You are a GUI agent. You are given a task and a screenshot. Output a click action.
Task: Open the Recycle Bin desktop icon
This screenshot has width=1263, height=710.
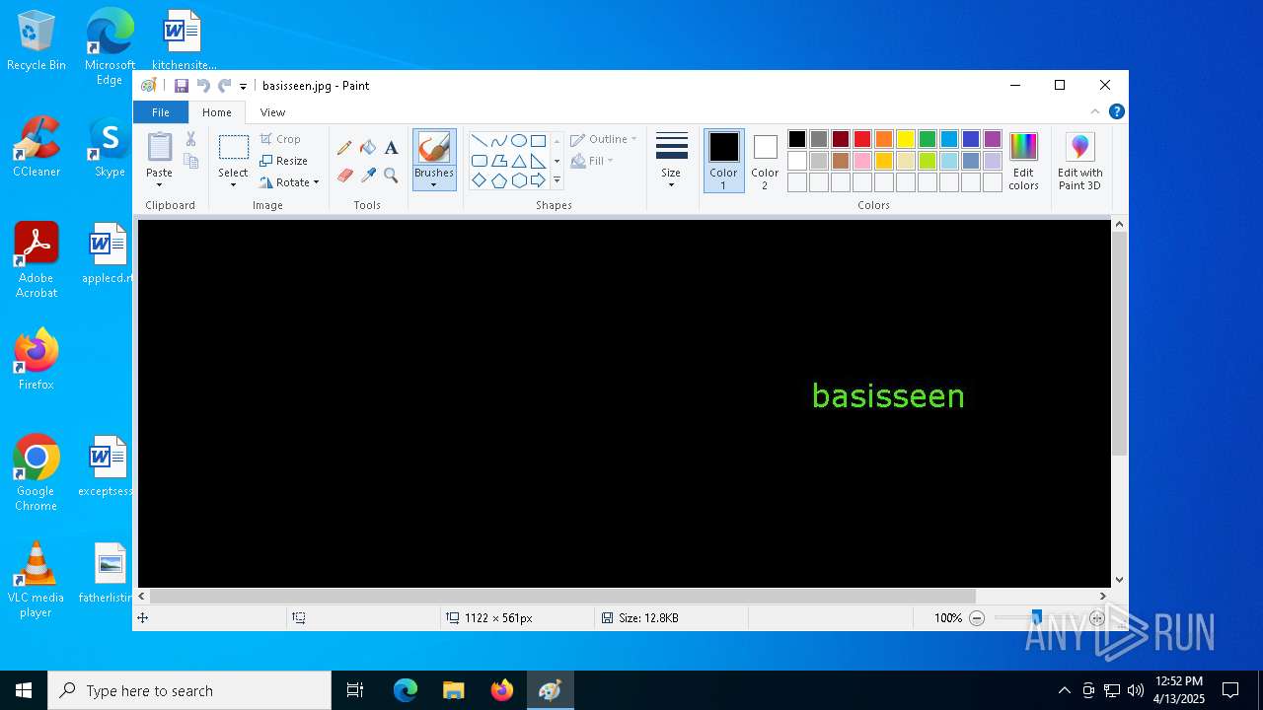pyautogui.click(x=37, y=41)
